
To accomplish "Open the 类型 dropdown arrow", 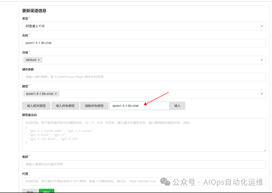I will point(262,26).
